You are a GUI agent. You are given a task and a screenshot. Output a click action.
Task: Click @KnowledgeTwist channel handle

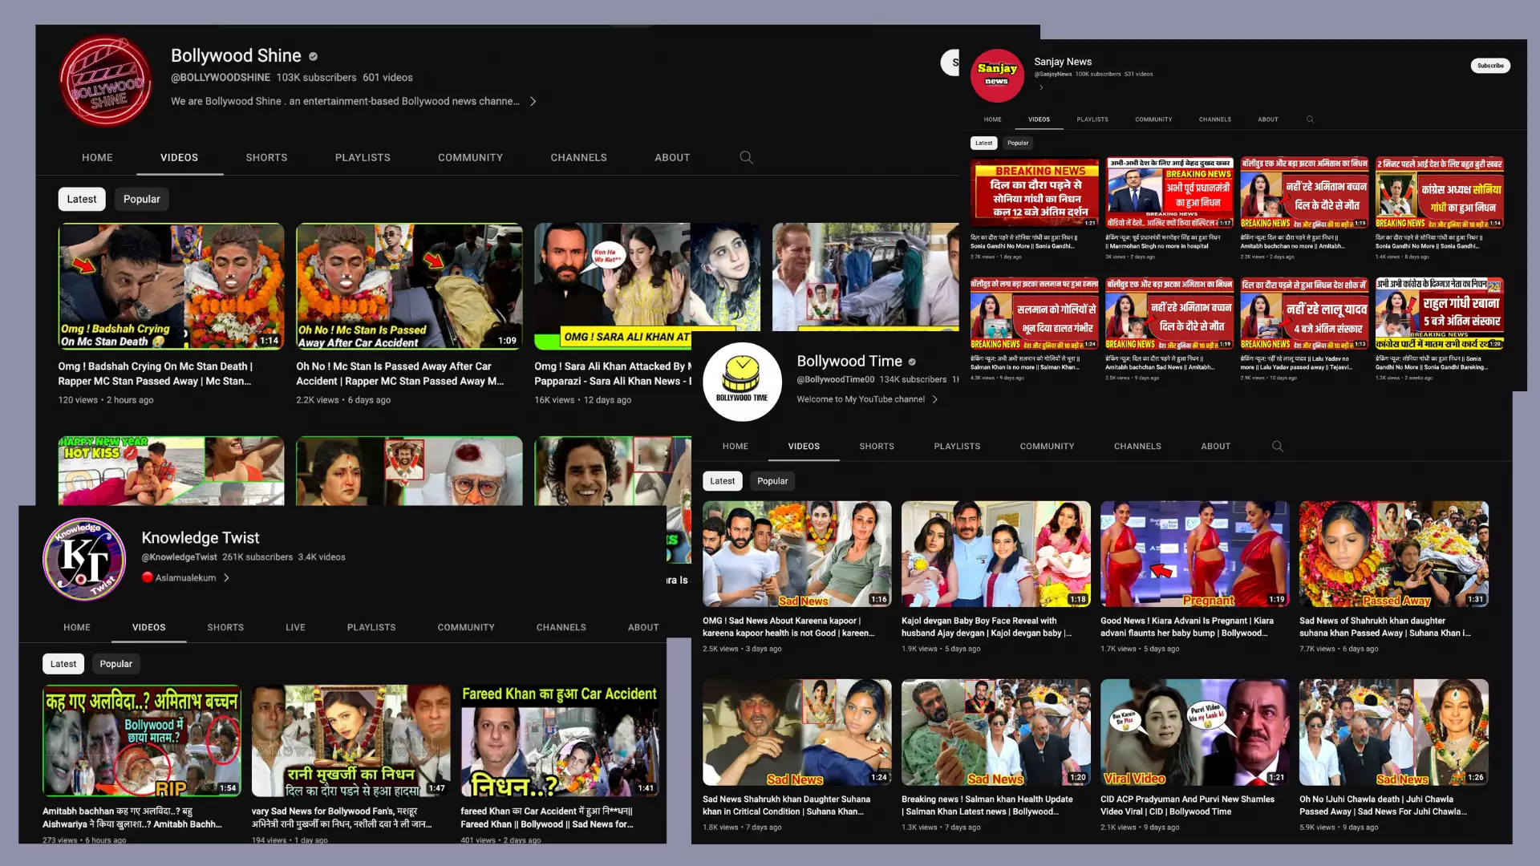(x=179, y=557)
